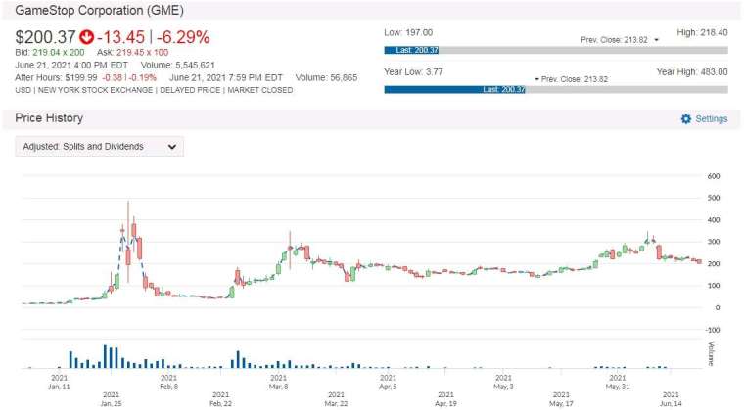
Task: Click the After Hours: $199.99 price
Action: click(x=56, y=78)
